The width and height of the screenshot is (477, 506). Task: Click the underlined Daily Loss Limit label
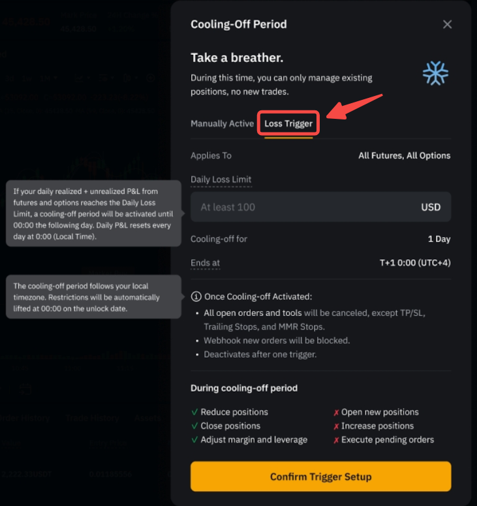tap(221, 179)
